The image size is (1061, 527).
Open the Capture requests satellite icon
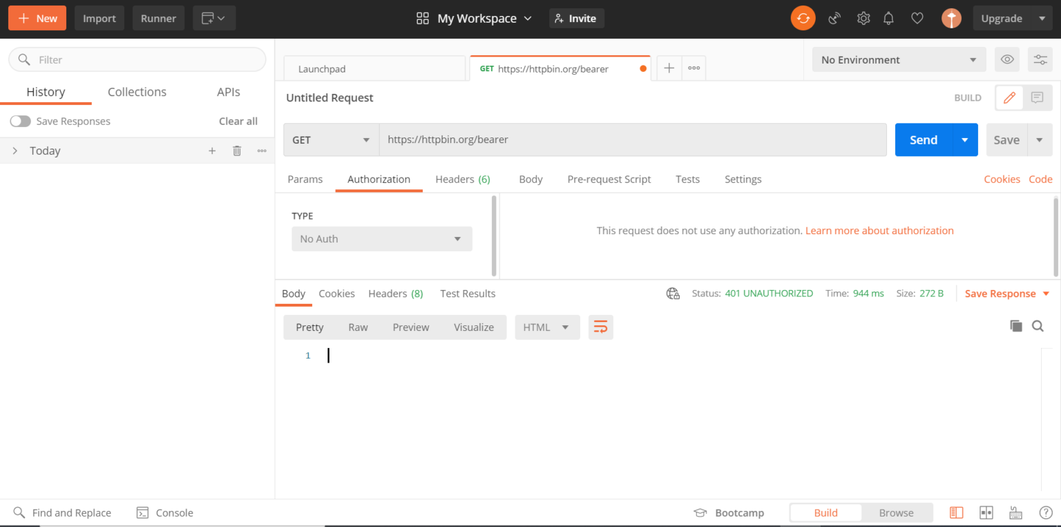coord(834,18)
